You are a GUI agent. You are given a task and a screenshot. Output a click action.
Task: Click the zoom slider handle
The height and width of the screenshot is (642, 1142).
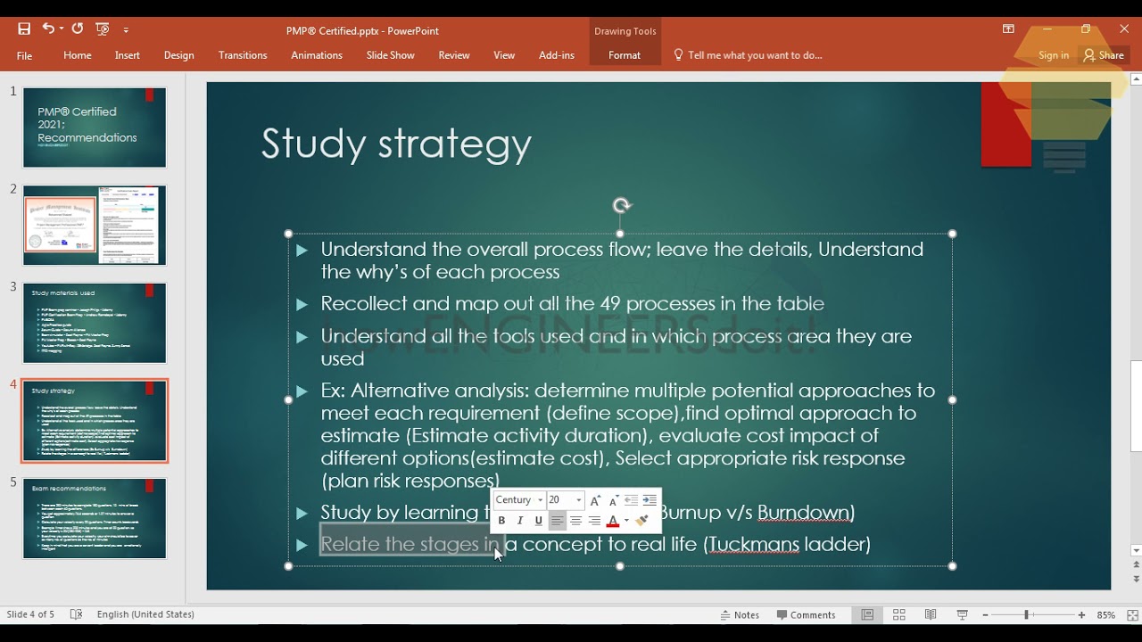1026,615
